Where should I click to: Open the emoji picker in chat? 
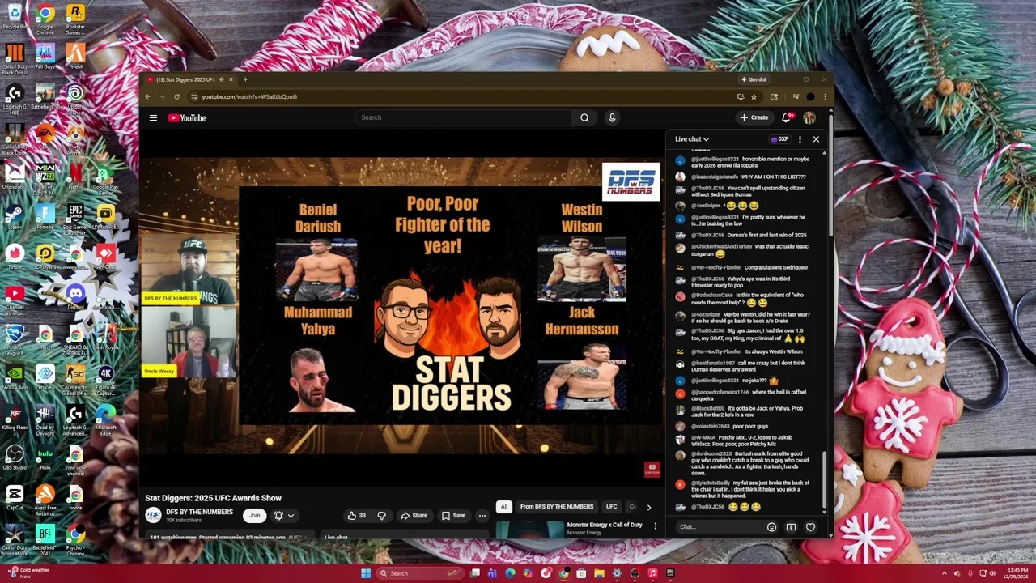pos(771,527)
